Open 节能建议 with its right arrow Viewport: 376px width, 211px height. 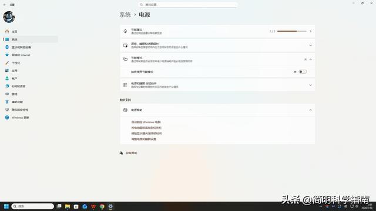(311, 31)
